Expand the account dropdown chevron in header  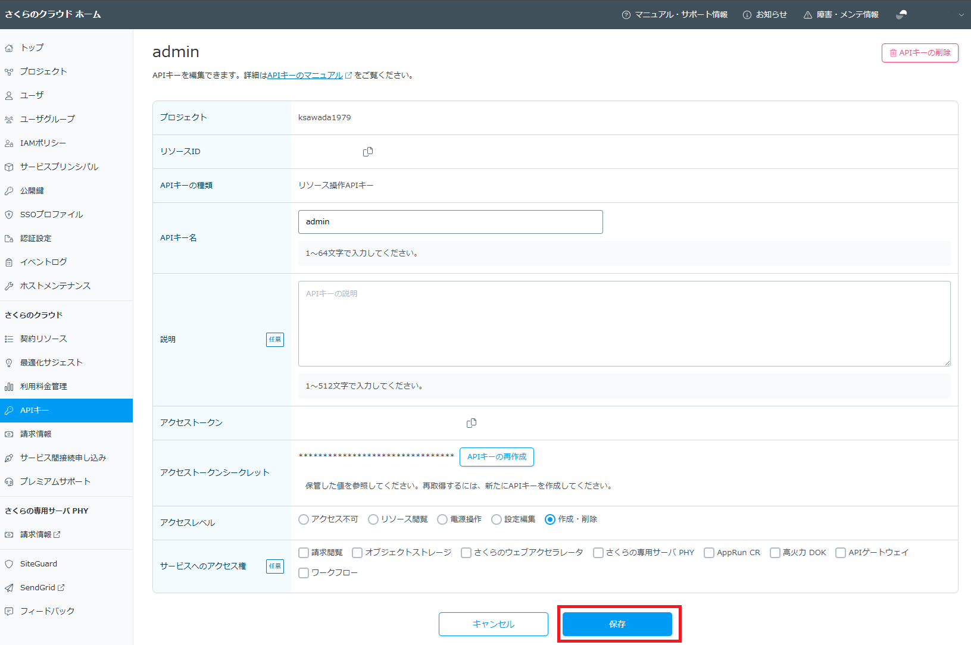tap(961, 15)
